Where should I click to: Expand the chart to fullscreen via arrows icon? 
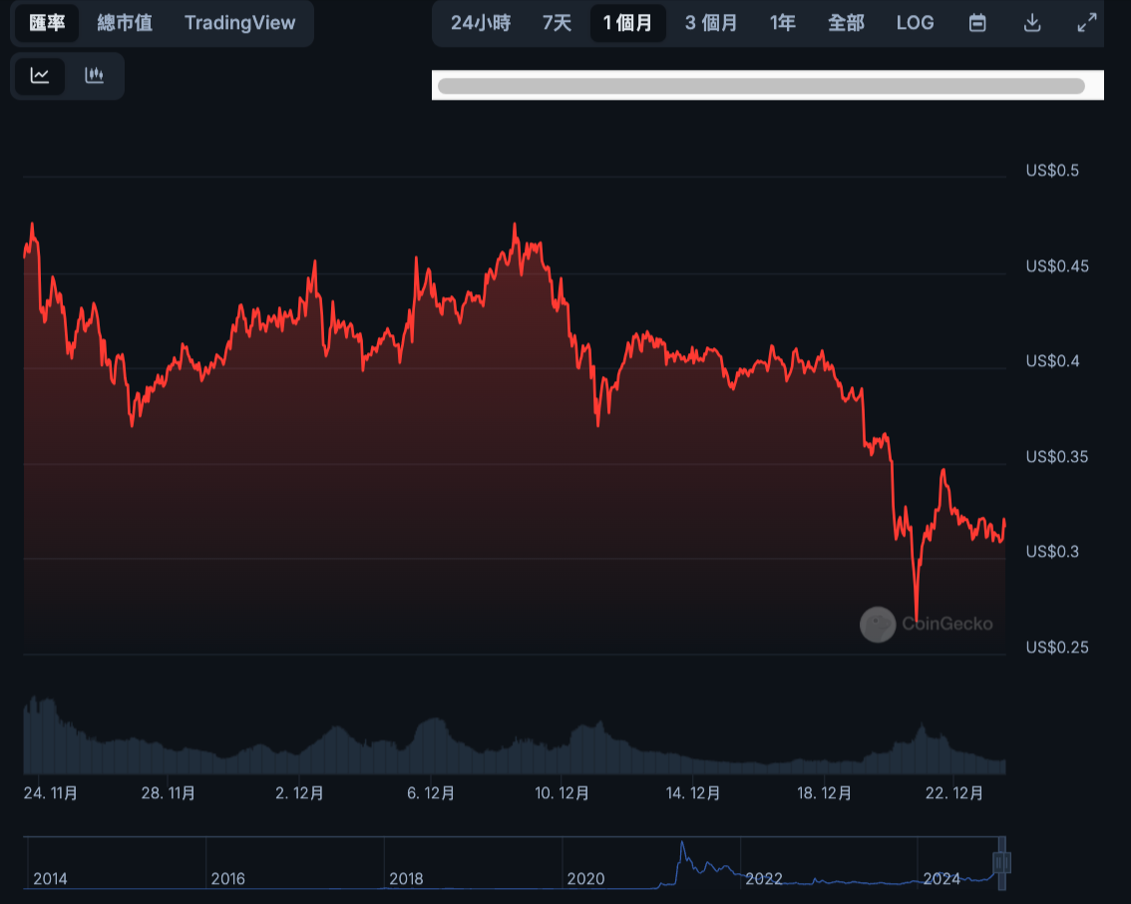(x=1087, y=22)
